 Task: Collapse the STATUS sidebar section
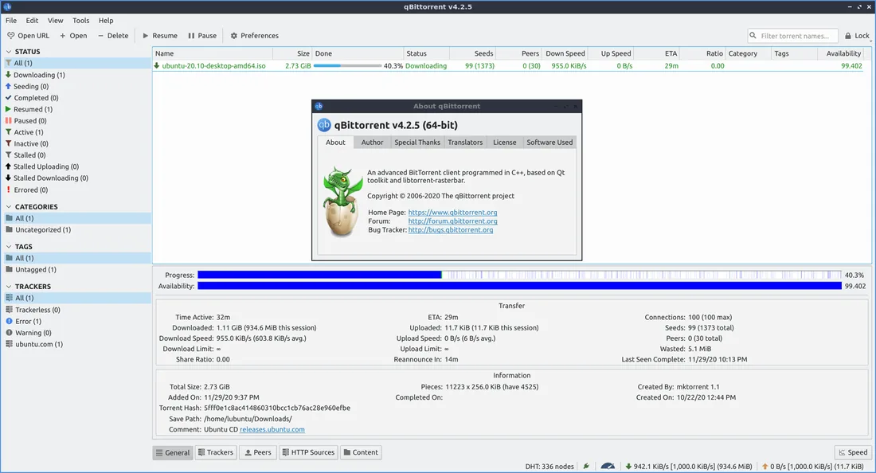[9, 52]
